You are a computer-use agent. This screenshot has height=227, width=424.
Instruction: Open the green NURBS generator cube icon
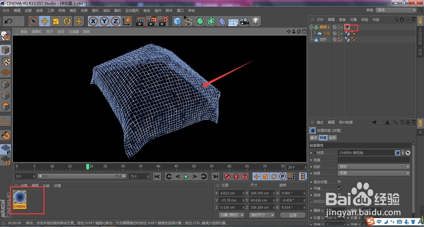click(x=200, y=21)
